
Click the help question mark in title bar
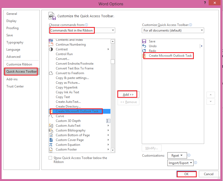click(x=205, y=3)
